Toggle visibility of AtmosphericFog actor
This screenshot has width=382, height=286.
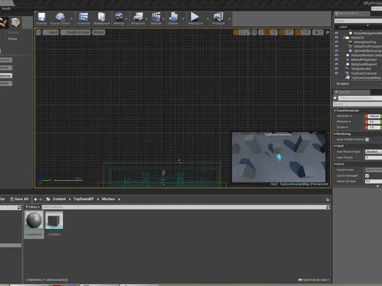(337, 42)
